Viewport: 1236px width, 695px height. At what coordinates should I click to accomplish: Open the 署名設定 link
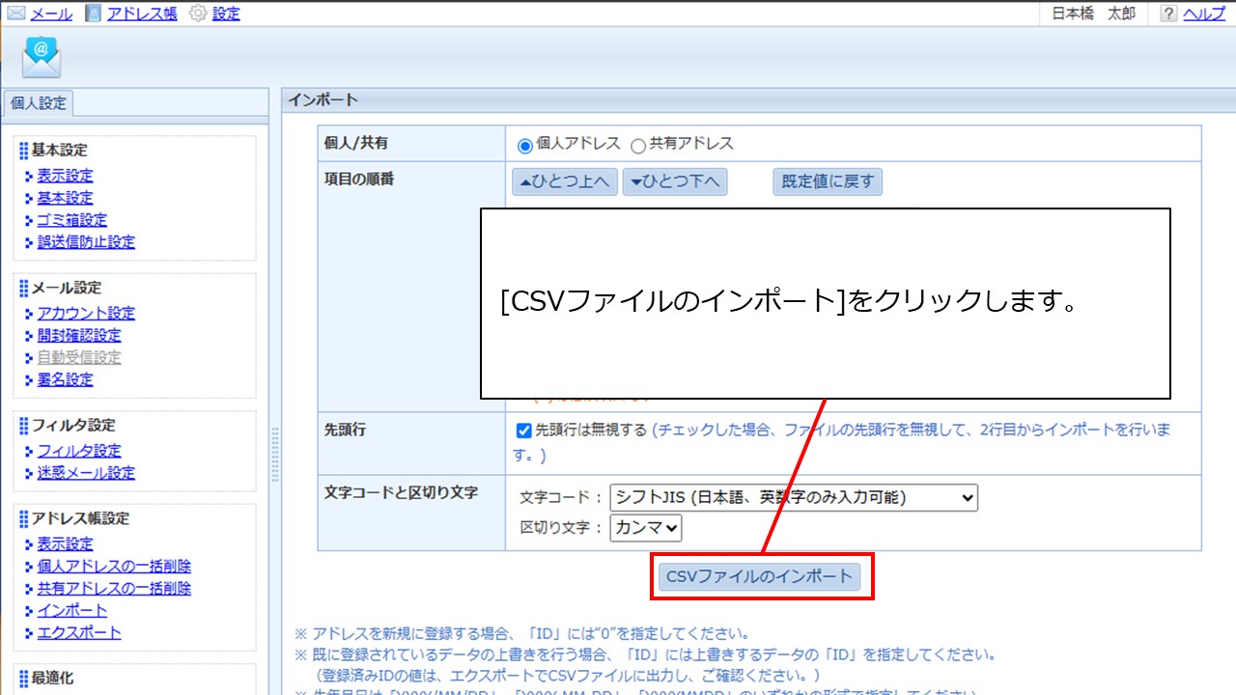coord(66,379)
